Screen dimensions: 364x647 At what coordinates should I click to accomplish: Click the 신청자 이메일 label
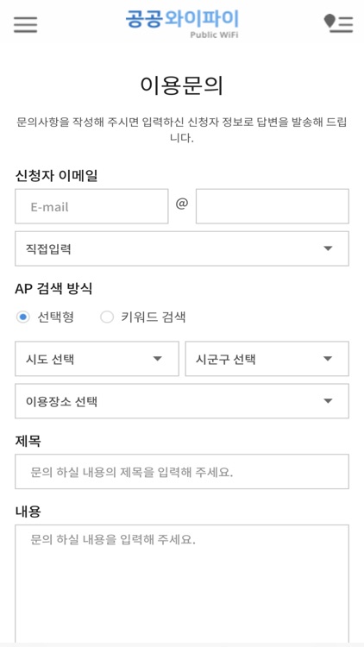[x=57, y=175]
